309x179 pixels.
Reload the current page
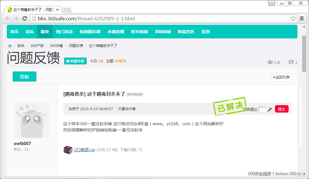point(25,18)
